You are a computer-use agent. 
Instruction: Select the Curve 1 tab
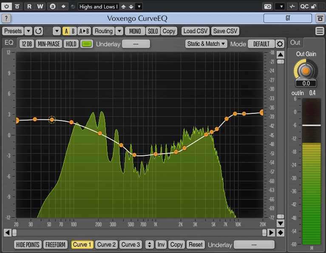click(82, 245)
